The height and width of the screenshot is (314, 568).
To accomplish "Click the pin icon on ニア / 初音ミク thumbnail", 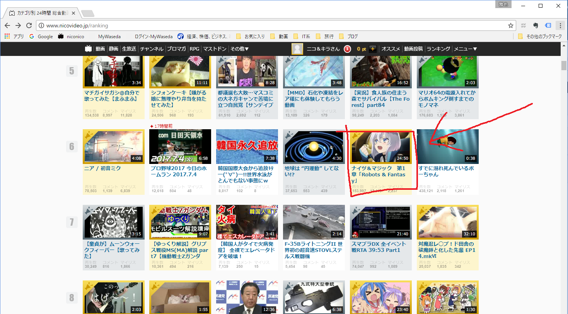I will (89, 135).
